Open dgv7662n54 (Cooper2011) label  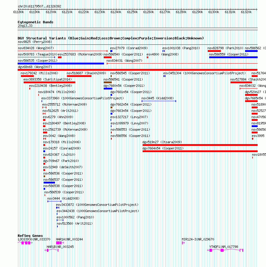[x=131, y=104]
